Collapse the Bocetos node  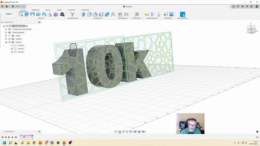pos(6,42)
